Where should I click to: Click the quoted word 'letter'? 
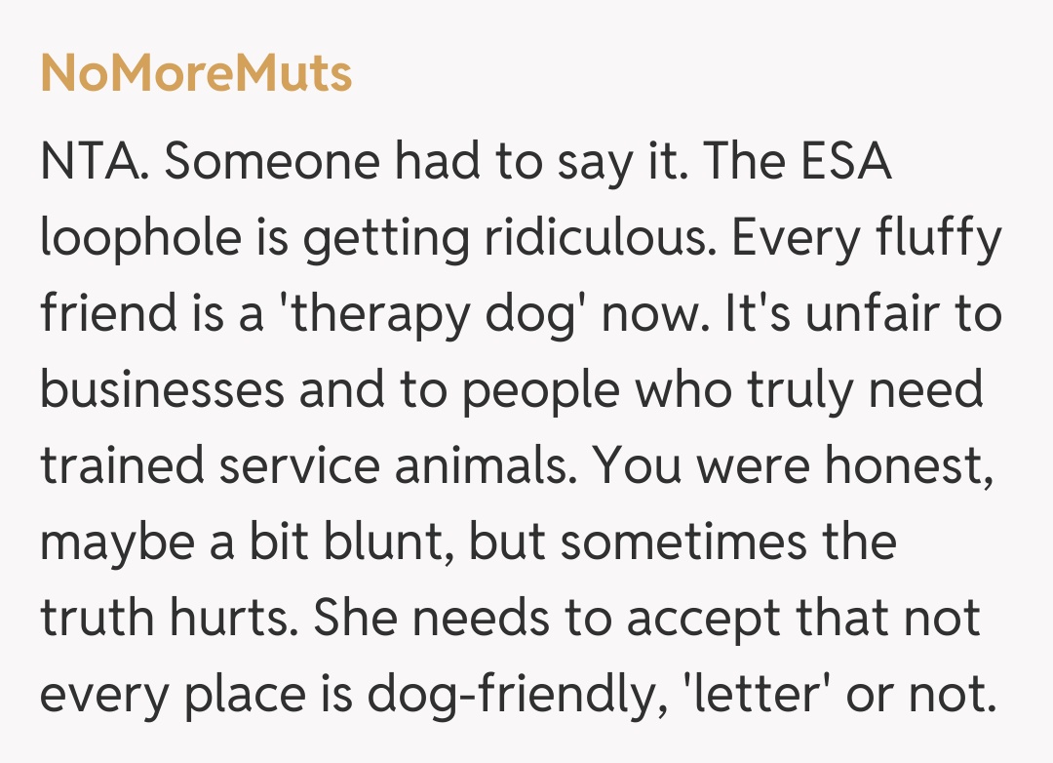[742, 694]
